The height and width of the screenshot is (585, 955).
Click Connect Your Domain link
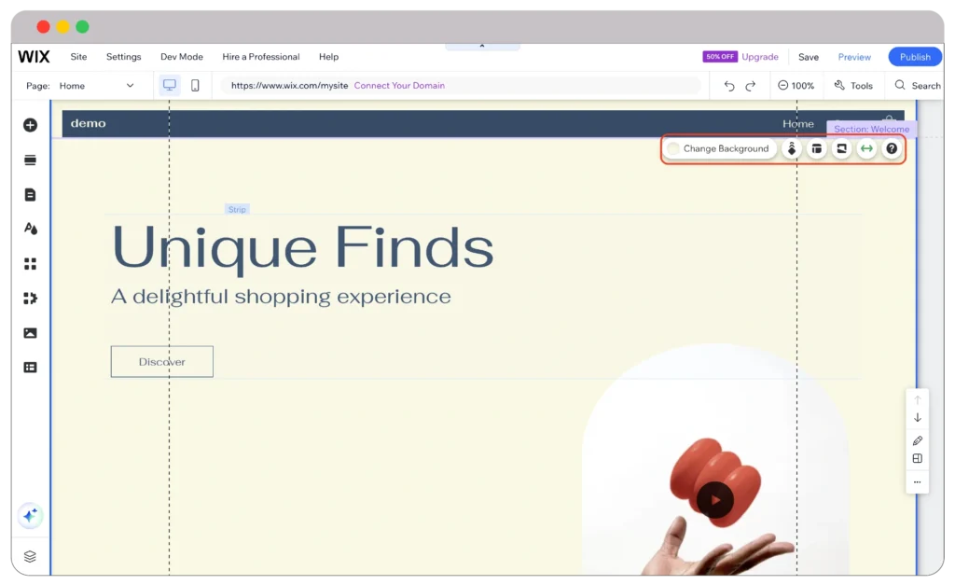399,85
